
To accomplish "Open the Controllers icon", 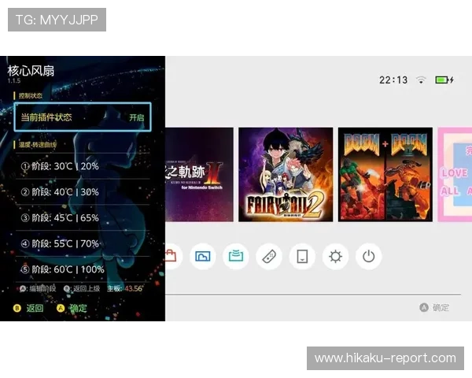I will pyautogui.click(x=269, y=257).
